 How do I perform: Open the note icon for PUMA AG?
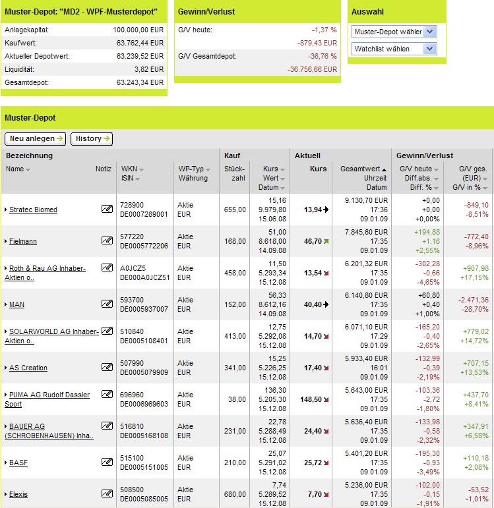[x=107, y=393]
